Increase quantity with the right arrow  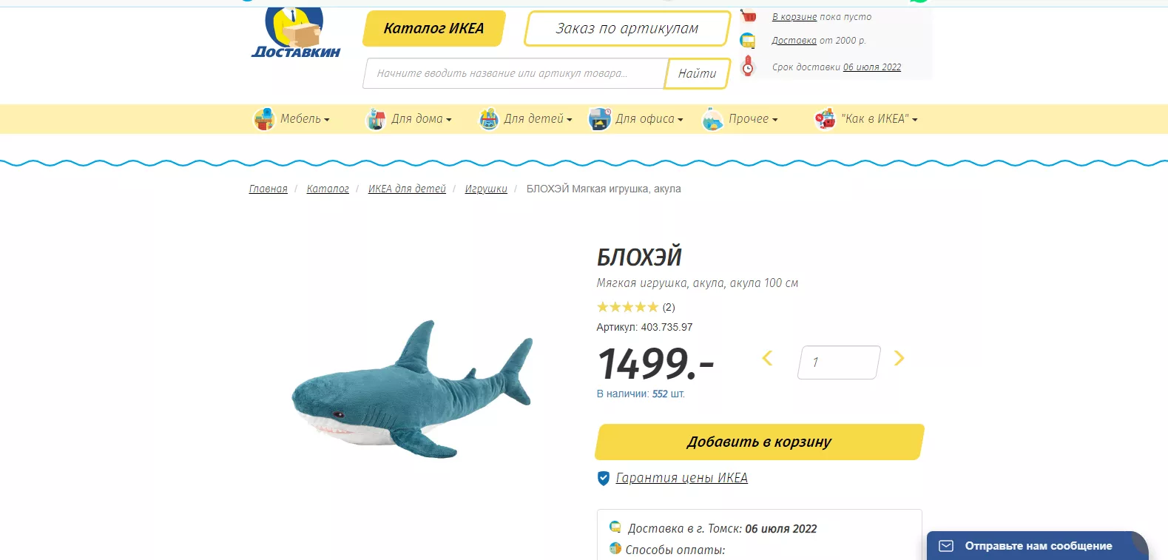[899, 358]
